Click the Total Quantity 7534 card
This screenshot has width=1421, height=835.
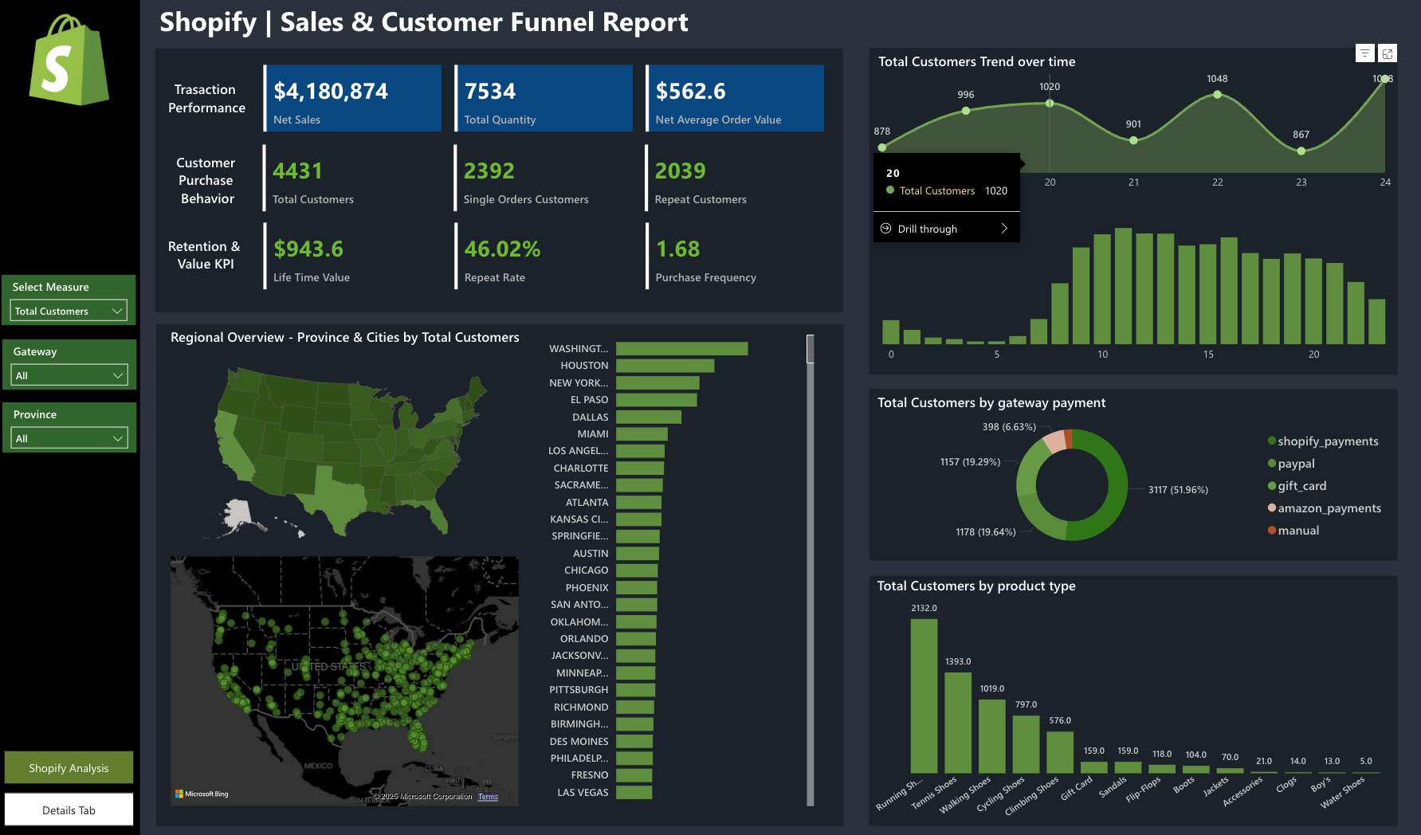[544, 98]
